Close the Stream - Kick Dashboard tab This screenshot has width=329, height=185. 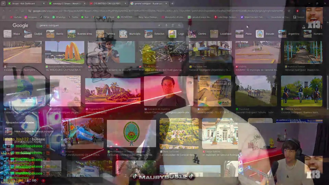point(44,4)
